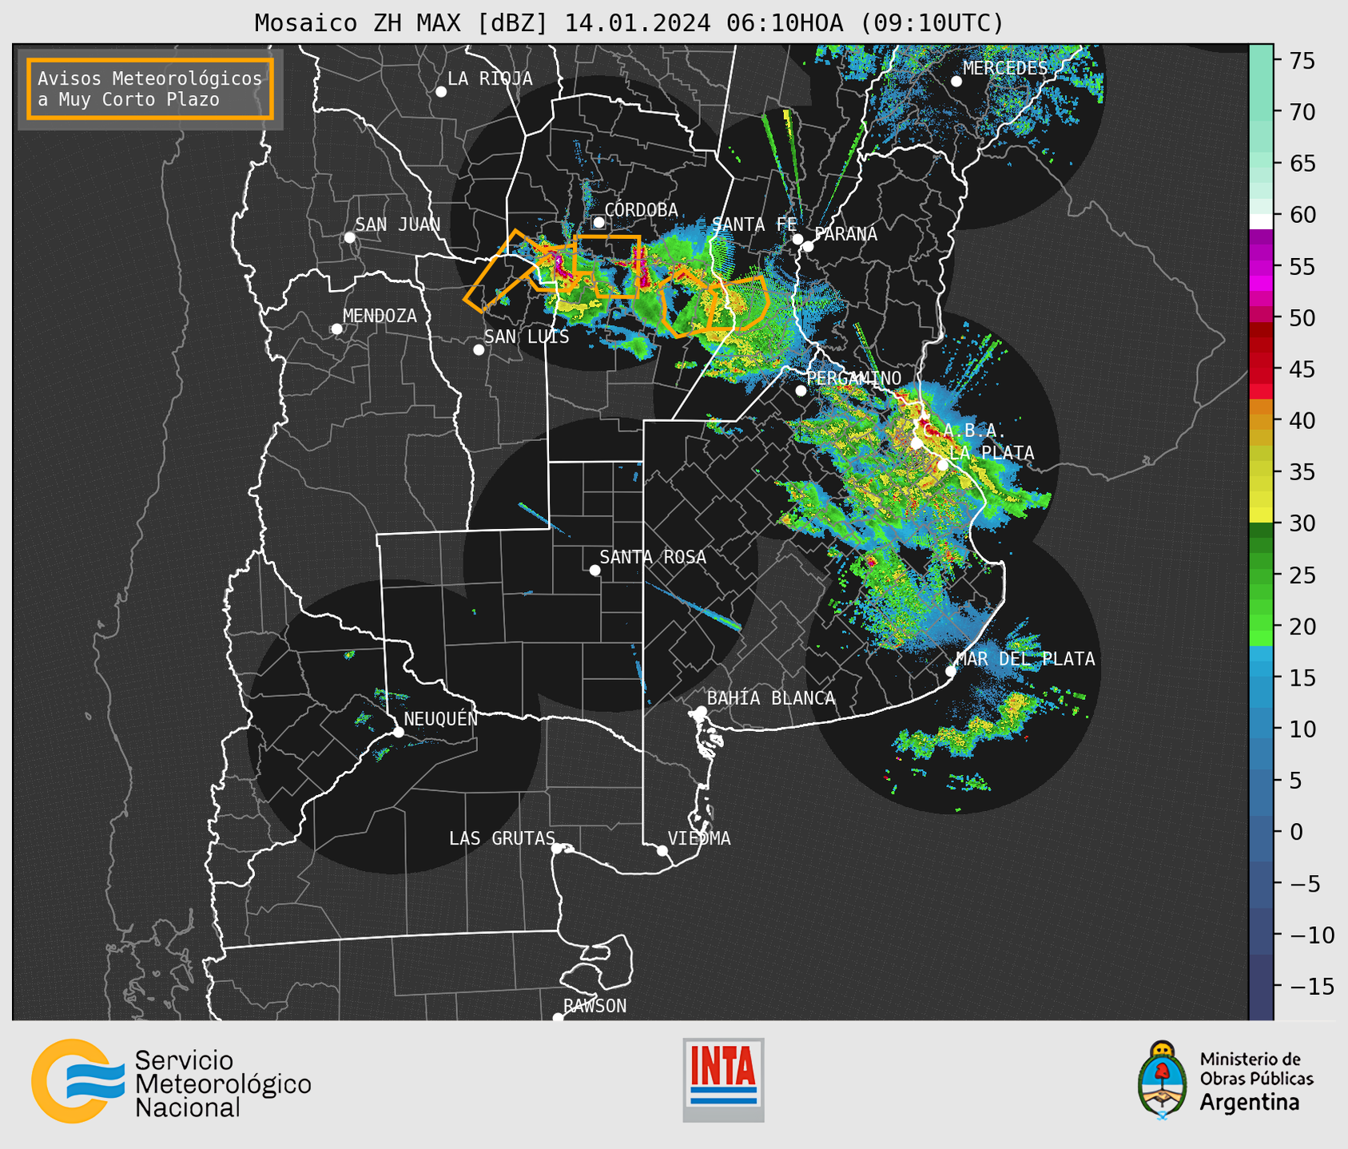Click the yellow 30-35 dBZ band on colorbar
Image resolution: width=1348 pixels, height=1149 pixels.
pos(1261,497)
